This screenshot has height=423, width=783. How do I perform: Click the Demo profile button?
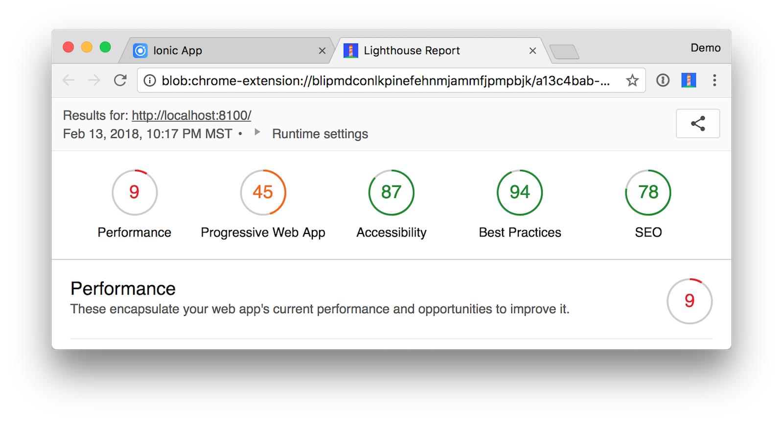pos(705,48)
